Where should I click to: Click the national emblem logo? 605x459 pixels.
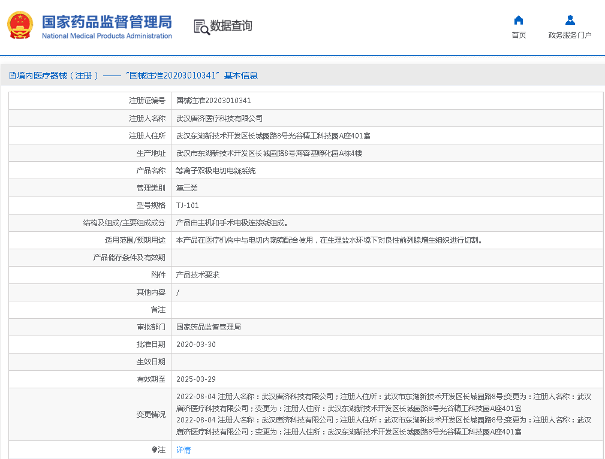(20, 26)
